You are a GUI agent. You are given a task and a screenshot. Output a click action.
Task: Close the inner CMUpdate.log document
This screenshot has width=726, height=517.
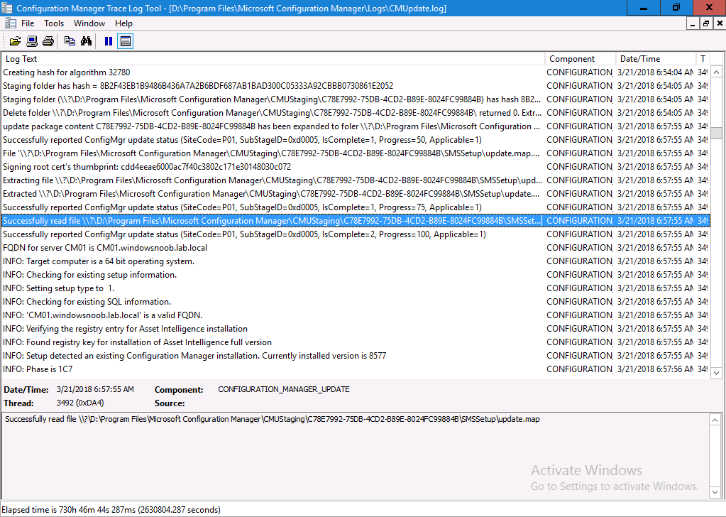[720, 23]
